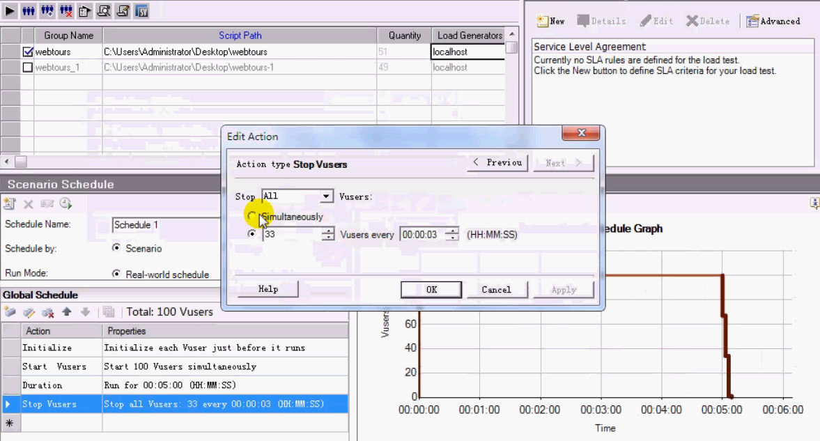This screenshot has height=441, width=820.
Task: Open Virtual Users icon with three blue figures
Action: pyautogui.click(x=29, y=10)
